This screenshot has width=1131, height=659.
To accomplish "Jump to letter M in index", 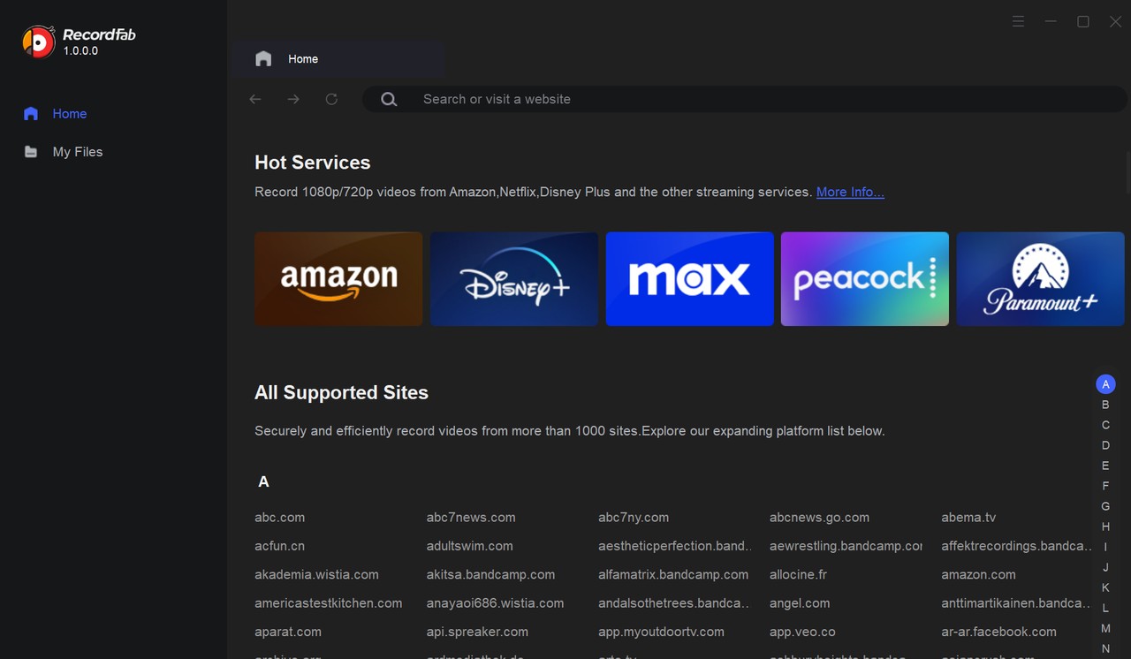I will point(1105,628).
